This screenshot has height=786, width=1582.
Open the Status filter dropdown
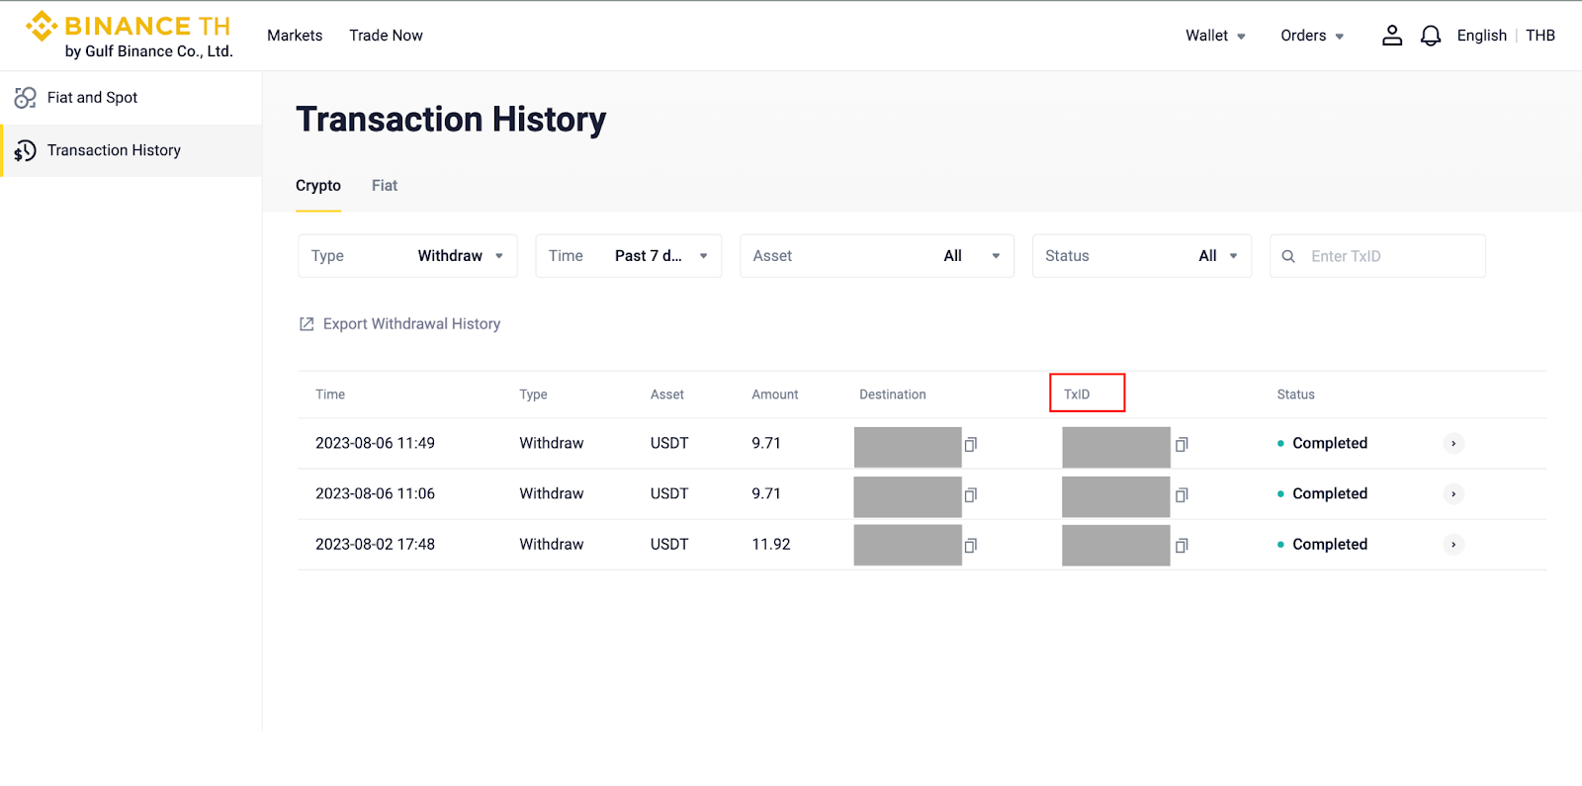point(1142,256)
